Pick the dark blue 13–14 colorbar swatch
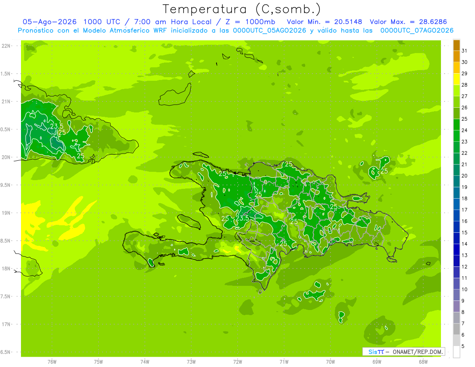 [456, 249]
